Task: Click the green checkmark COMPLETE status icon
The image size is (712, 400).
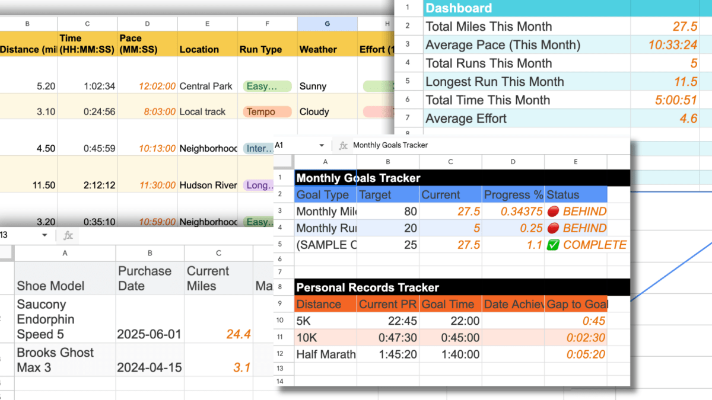Action: tap(552, 245)
